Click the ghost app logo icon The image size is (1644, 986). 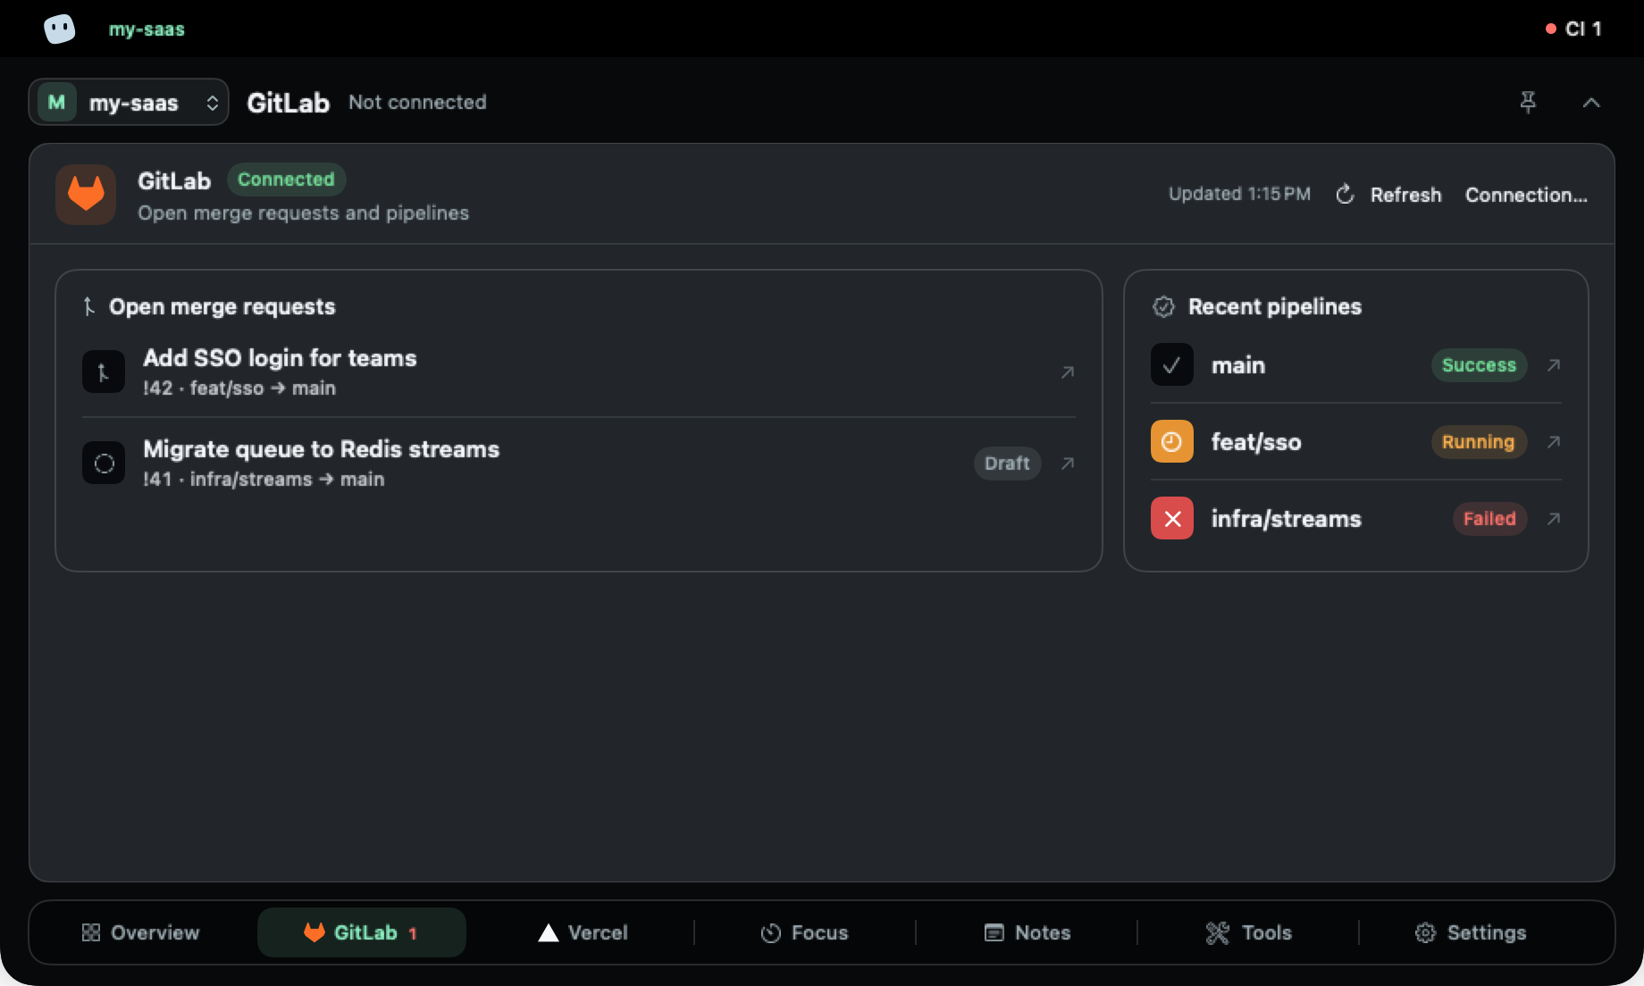60,29
